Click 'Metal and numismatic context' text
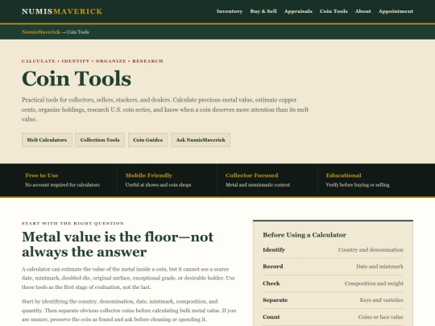 coord(258,185)
